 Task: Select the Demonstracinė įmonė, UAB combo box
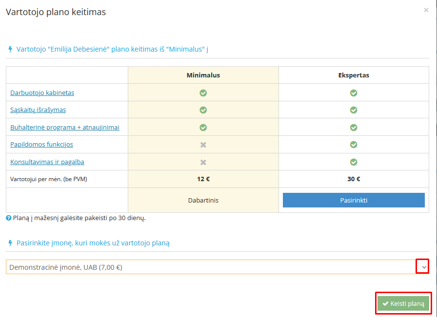(210, 267)
